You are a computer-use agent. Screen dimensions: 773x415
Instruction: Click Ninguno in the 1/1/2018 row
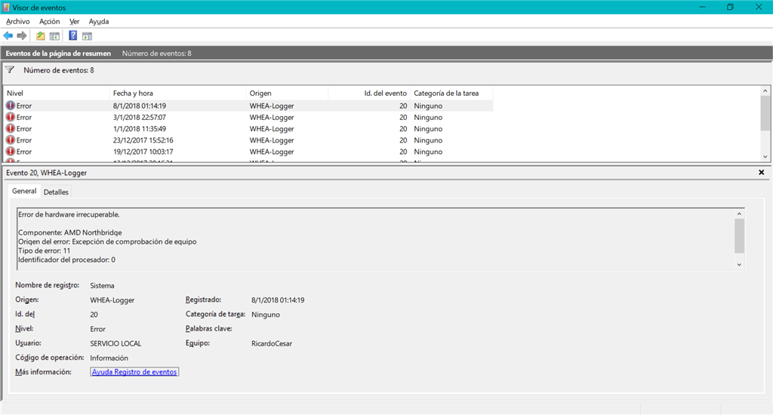pyautogui.click(x=428, y=128)
